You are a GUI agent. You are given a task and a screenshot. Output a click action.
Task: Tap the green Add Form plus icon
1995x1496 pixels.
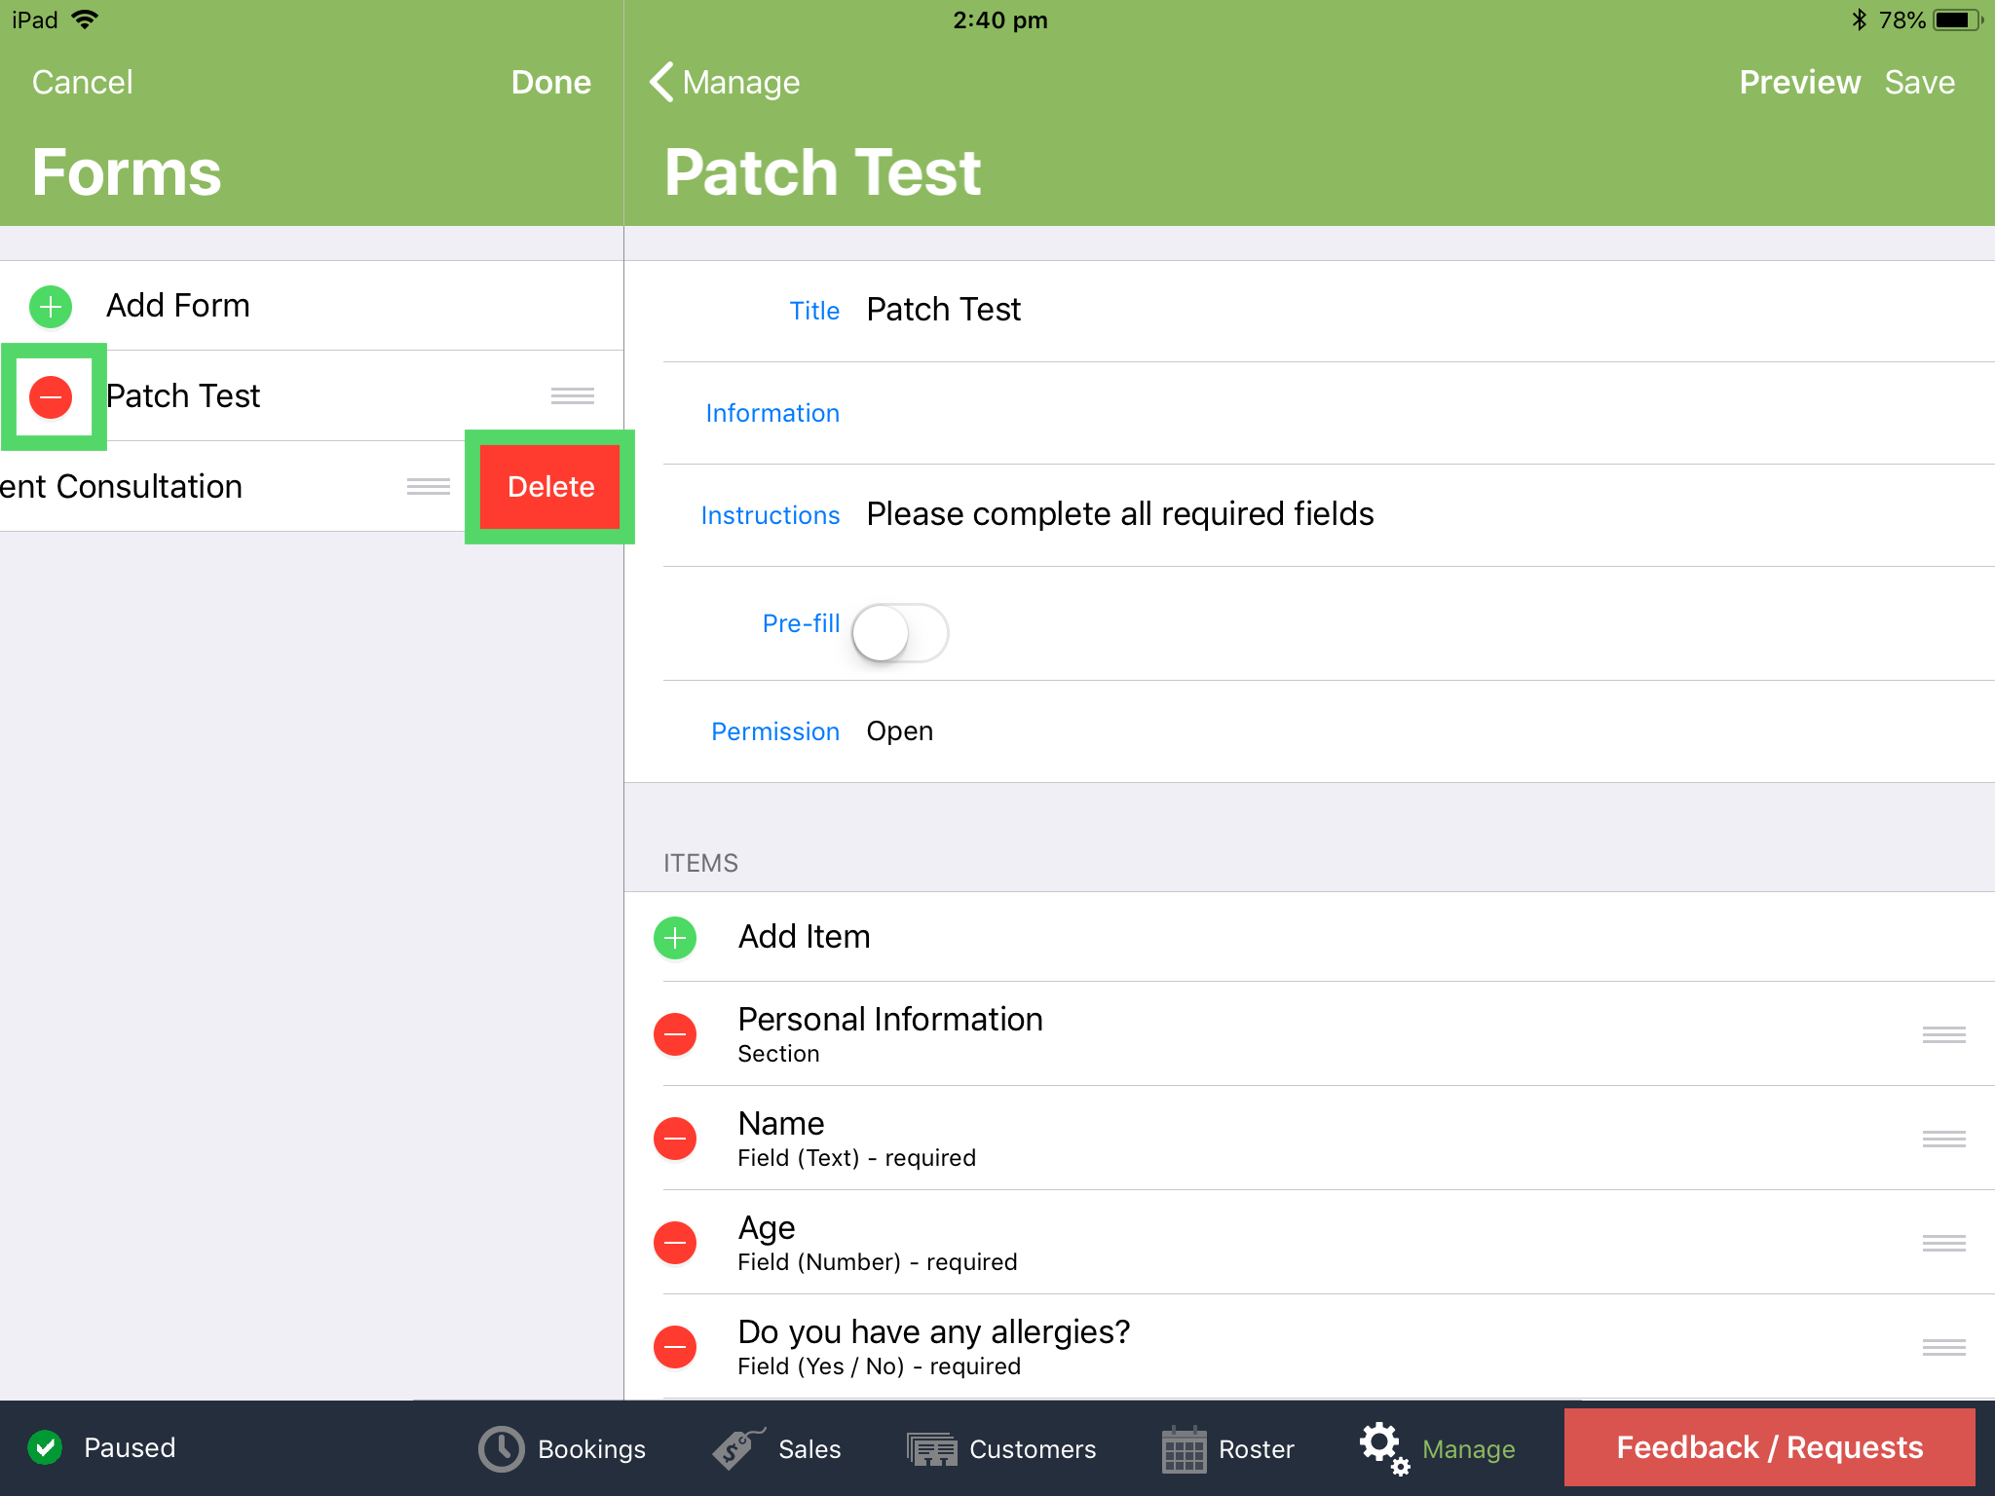click(x=51, y=307)
